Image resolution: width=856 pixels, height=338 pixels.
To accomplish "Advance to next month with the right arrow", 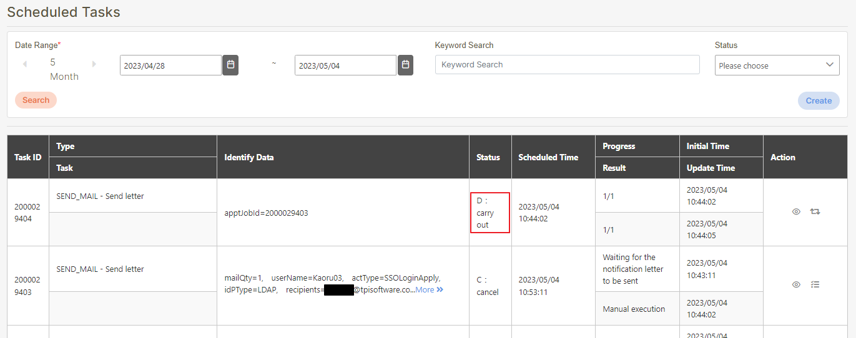I will pos(94,64).
